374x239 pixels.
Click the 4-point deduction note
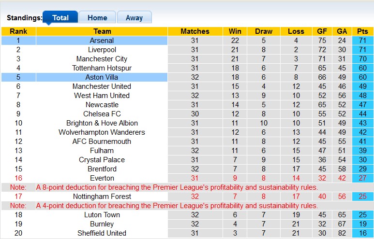[177, 206]
